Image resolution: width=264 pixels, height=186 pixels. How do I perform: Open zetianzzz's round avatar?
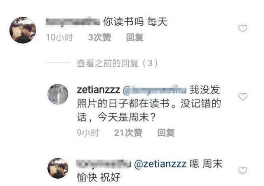[58, 94]
